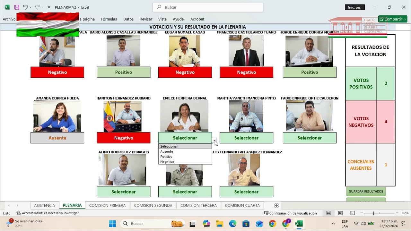Image resolution: width=411 pixels, height=231 pixels.
Task: Click the Redo icon
Action: coord(37,7)
